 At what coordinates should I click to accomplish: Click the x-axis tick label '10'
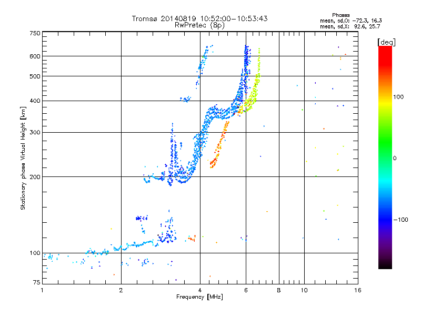(x=304, y=290)
